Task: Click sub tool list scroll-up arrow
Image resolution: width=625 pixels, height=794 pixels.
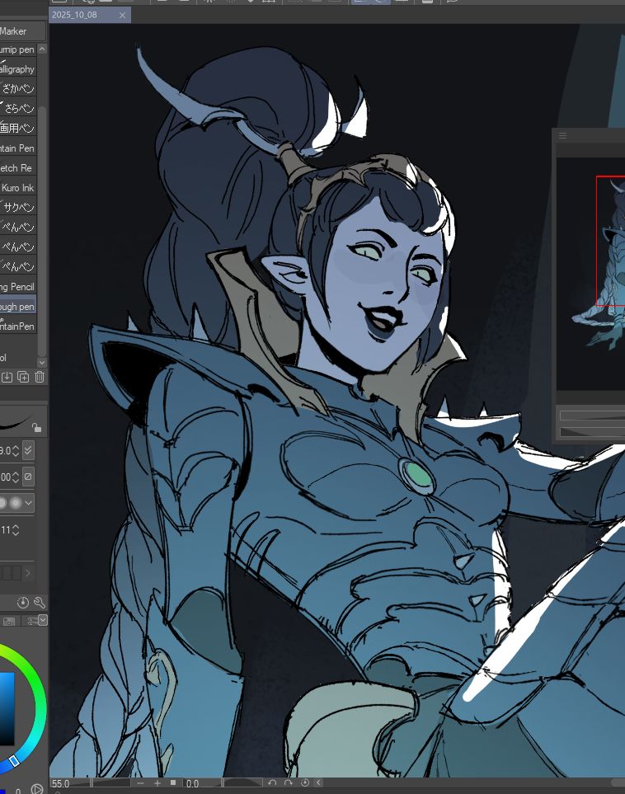Action: [42, 49]
